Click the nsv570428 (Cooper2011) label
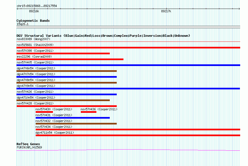Image resolution: width=248 pixels, height=166 pixels. tap(35, 103)
